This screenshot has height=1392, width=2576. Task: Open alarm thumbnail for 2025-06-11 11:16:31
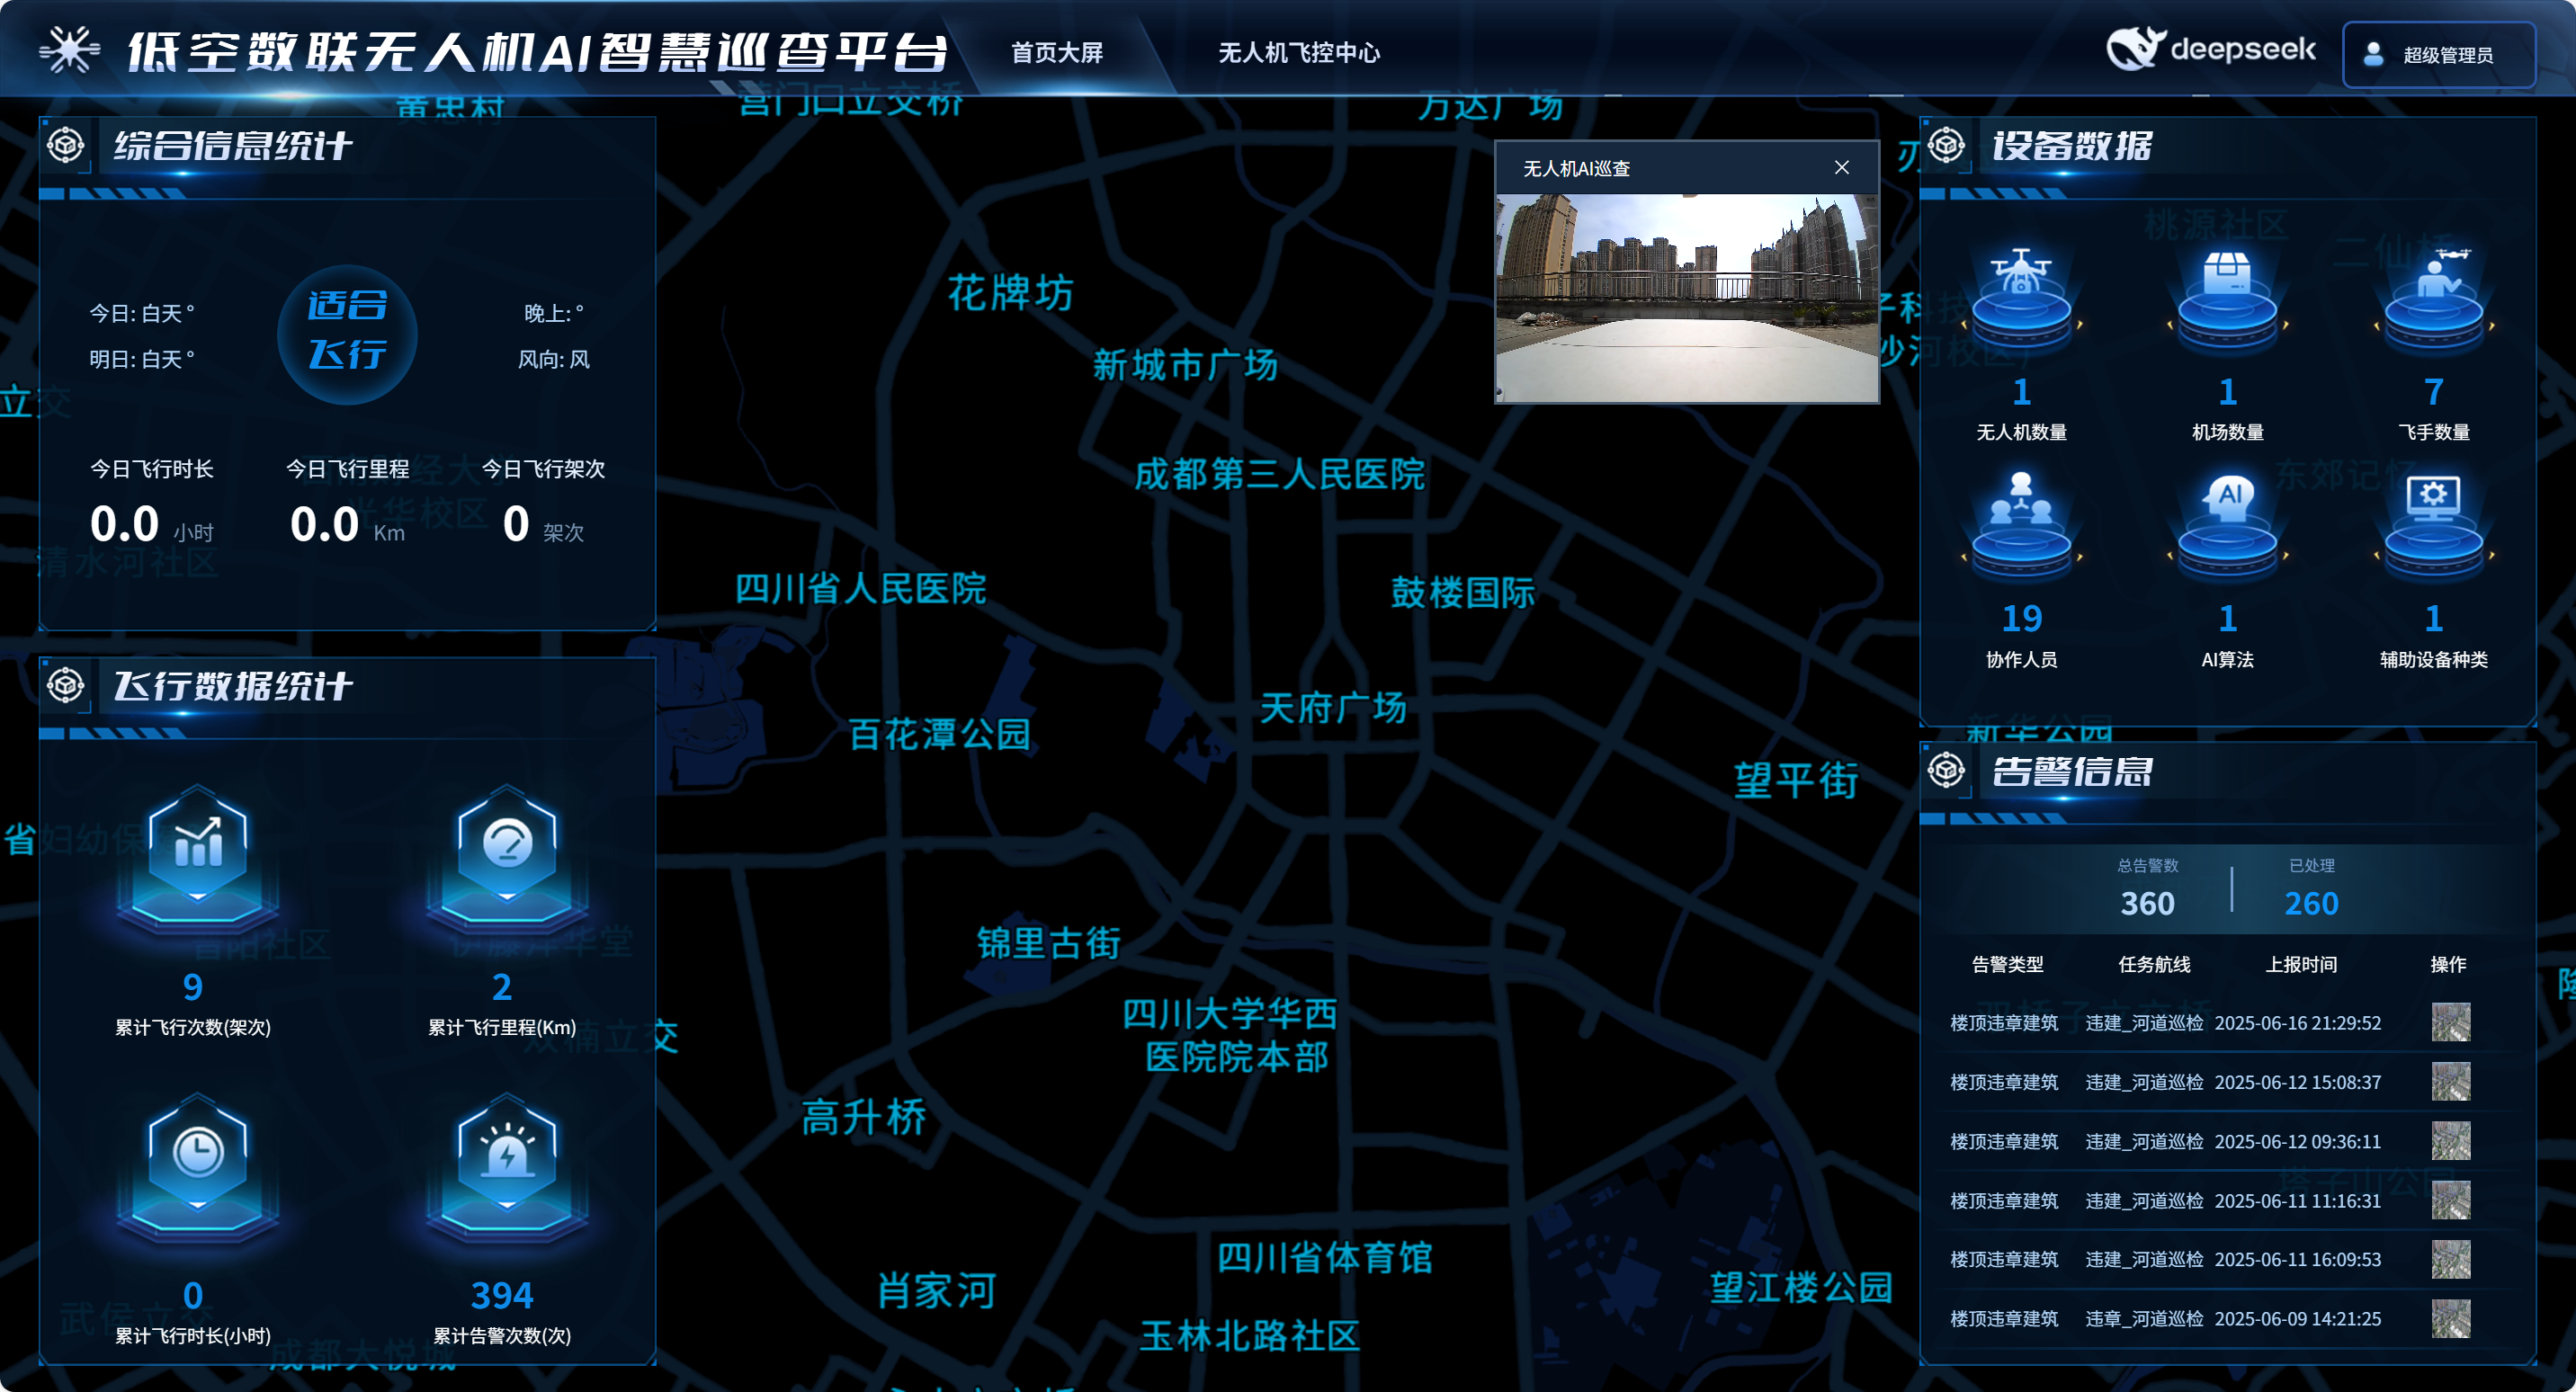tap(2451, 1200)
